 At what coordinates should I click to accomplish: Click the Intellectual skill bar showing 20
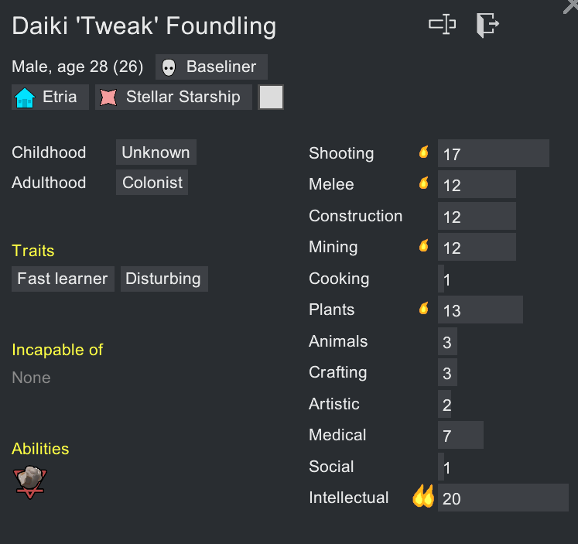click(x=502, y=498)
